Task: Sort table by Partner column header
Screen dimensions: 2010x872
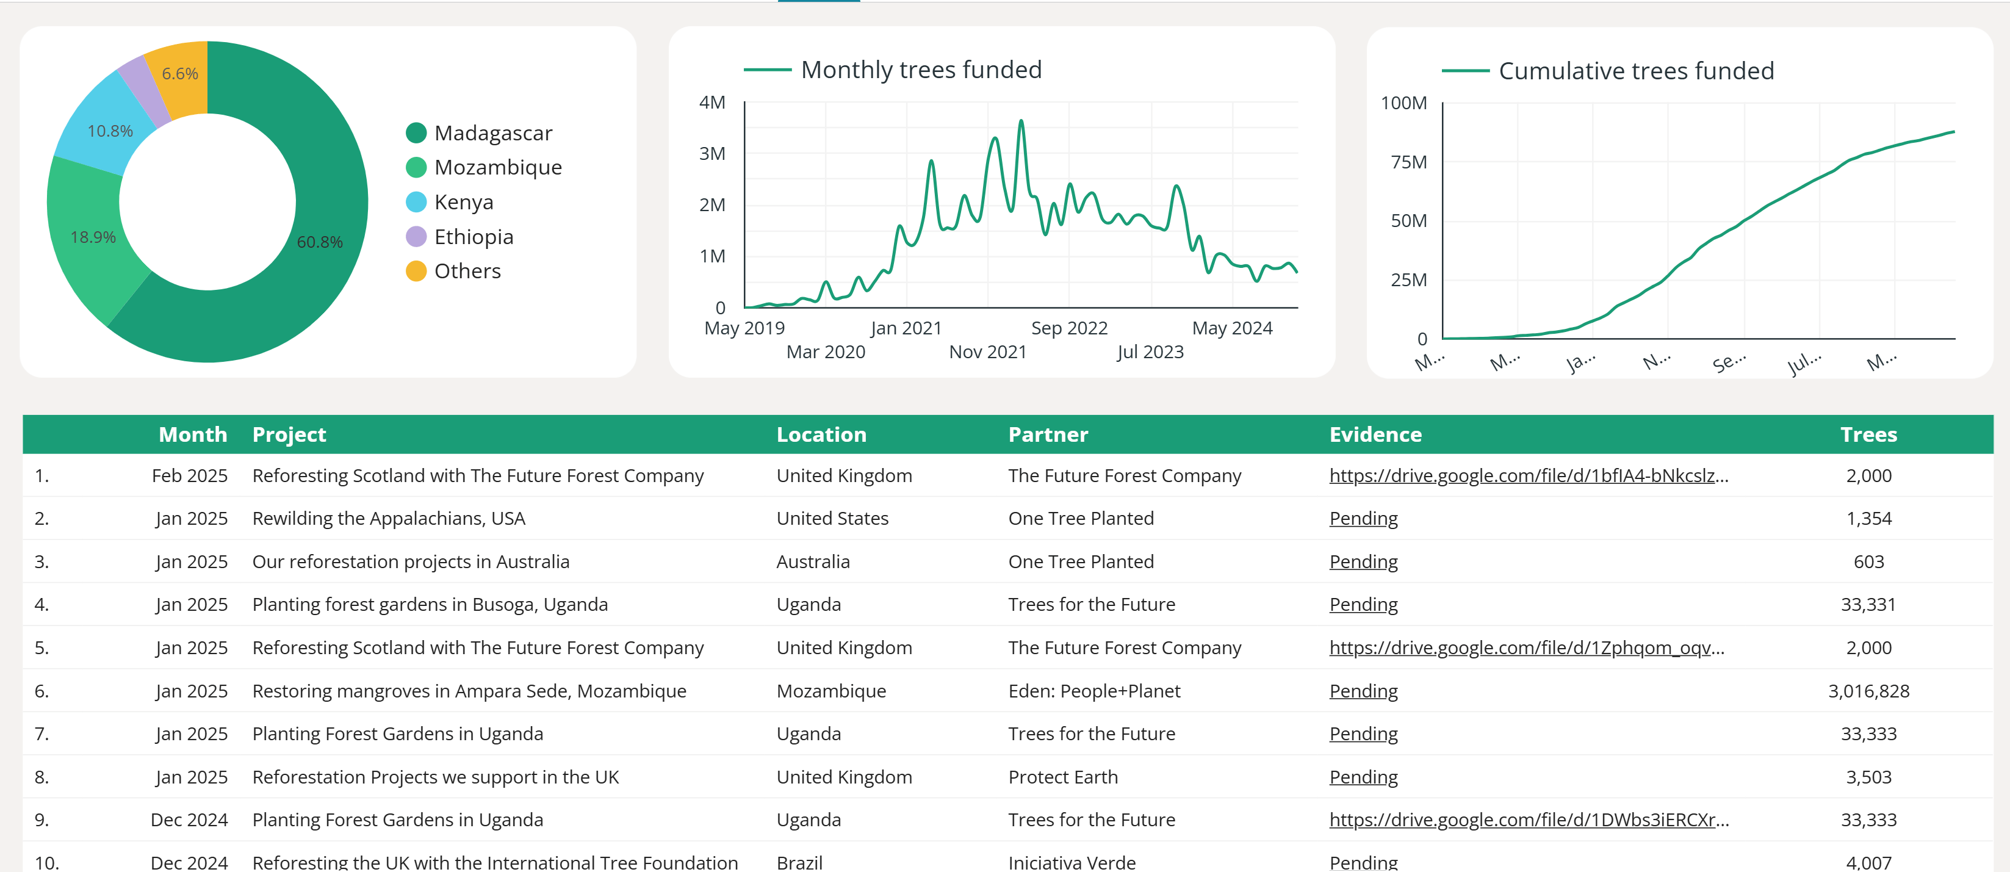Action: tap(1048, 434)
